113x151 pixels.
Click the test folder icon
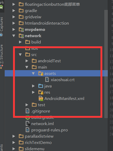coord(34,105)
